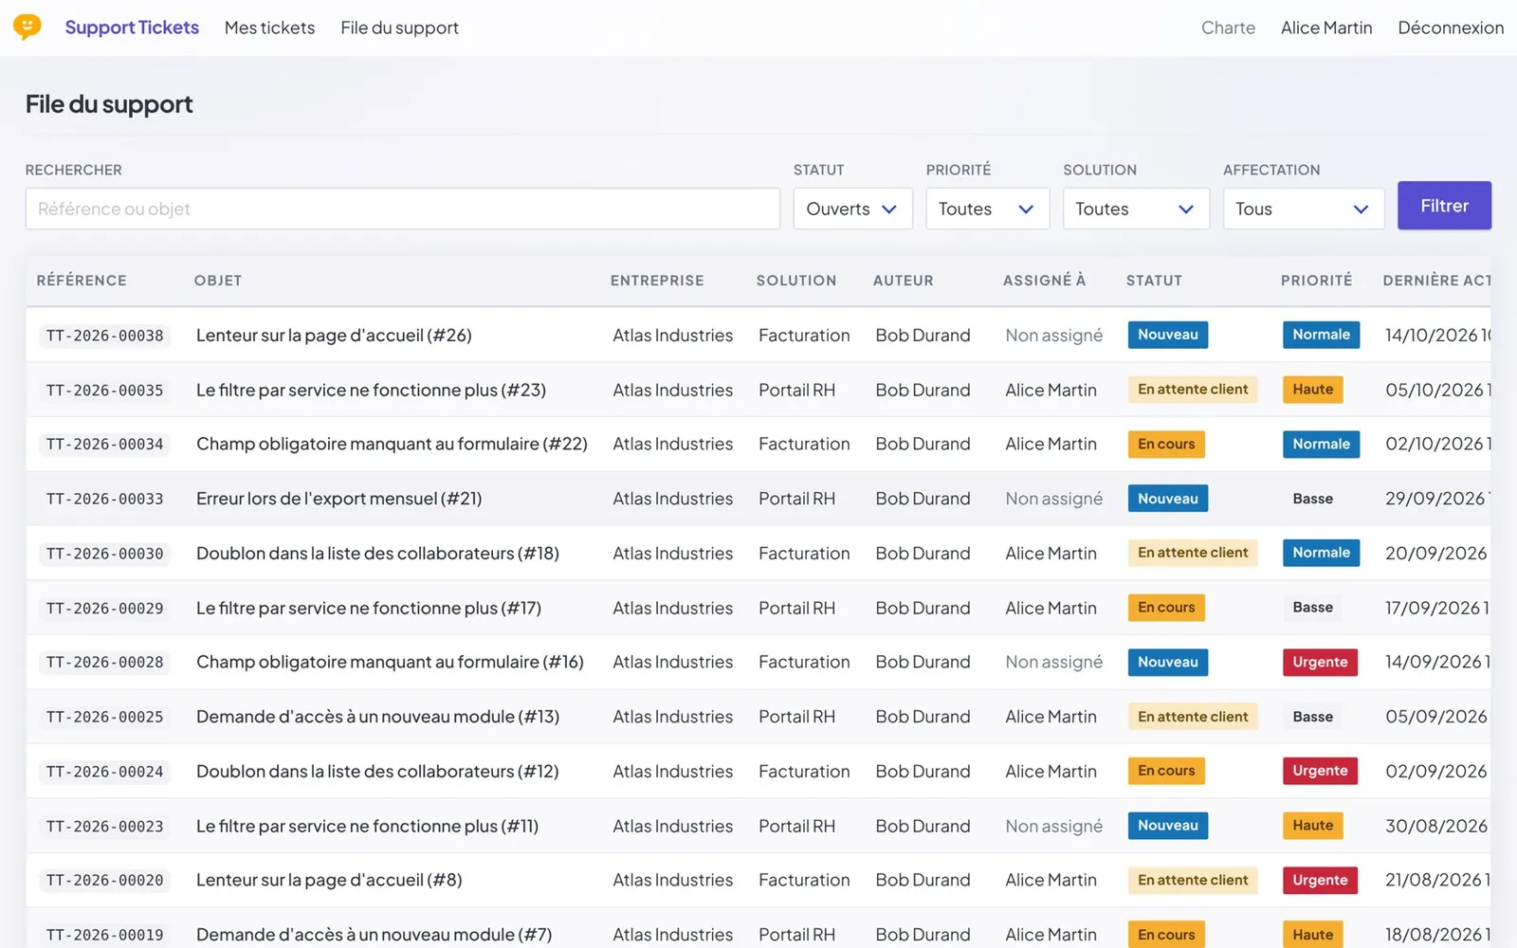Focus the Référence ou objet search field
Image resolution: width=1517 pixels, height=948 pixels.
(403, 209)
